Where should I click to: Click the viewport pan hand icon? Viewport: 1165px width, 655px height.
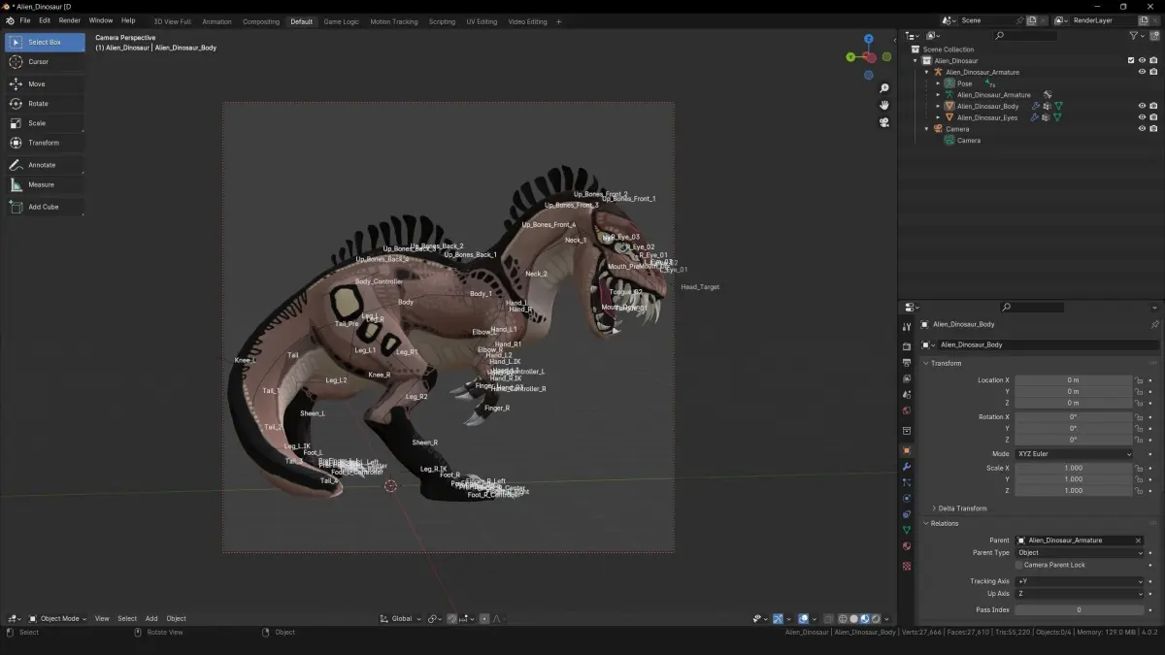point(884,105)
